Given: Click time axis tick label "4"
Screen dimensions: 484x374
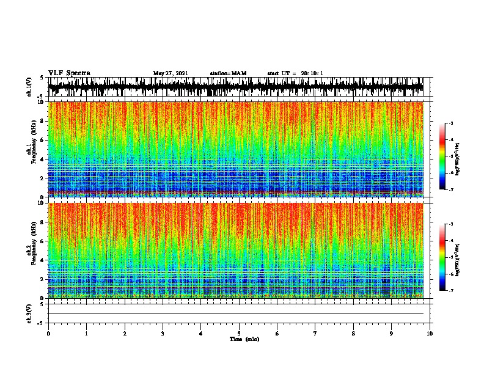Looking at the screenshot, I should (201, 334).
